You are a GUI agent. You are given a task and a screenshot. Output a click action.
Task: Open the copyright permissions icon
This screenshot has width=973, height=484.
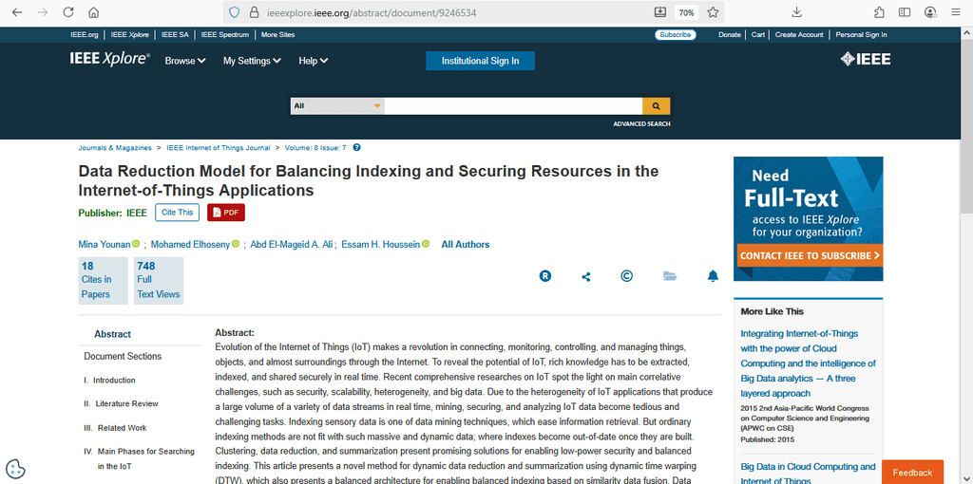[627, 276]
